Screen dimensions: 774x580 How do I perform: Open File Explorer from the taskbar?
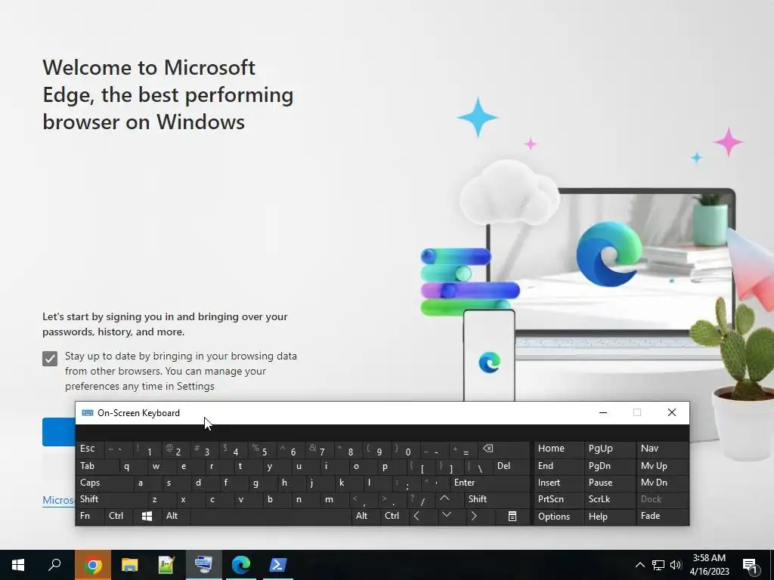(x=129, y=565)
